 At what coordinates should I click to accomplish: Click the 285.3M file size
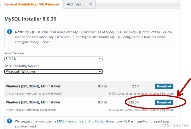coord(134,102)
